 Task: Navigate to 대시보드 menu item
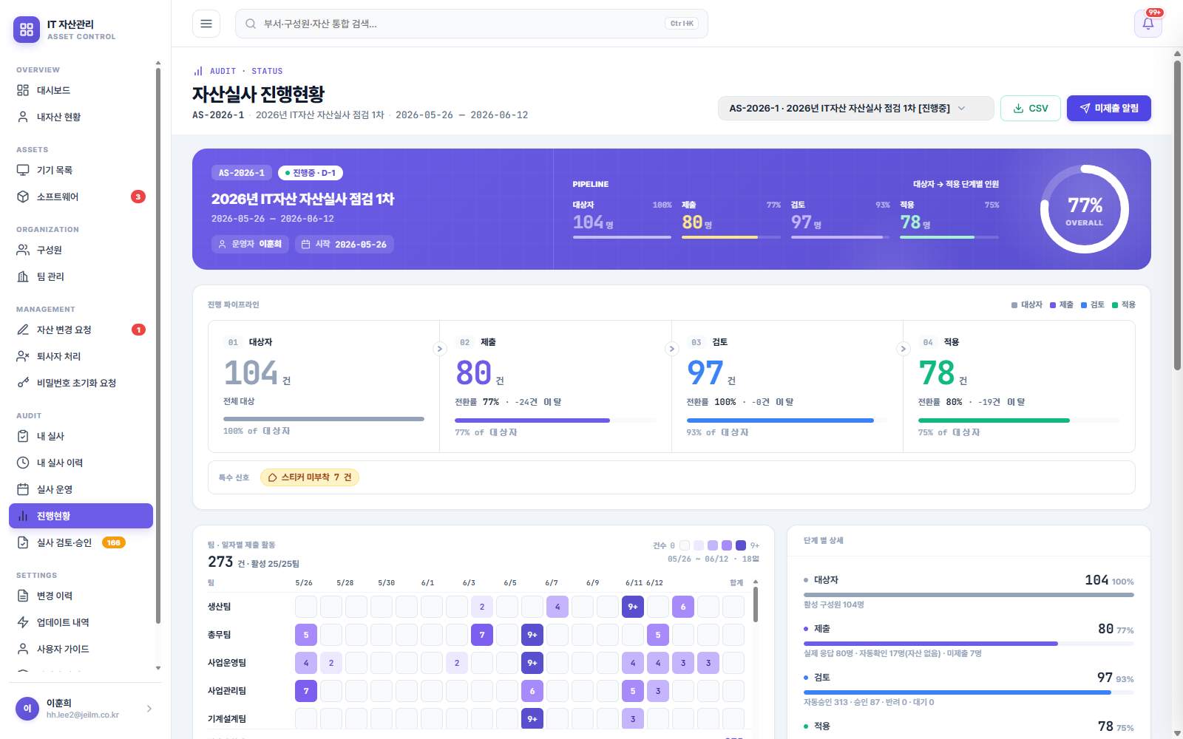pyautogui.click(x=81, y=90)
